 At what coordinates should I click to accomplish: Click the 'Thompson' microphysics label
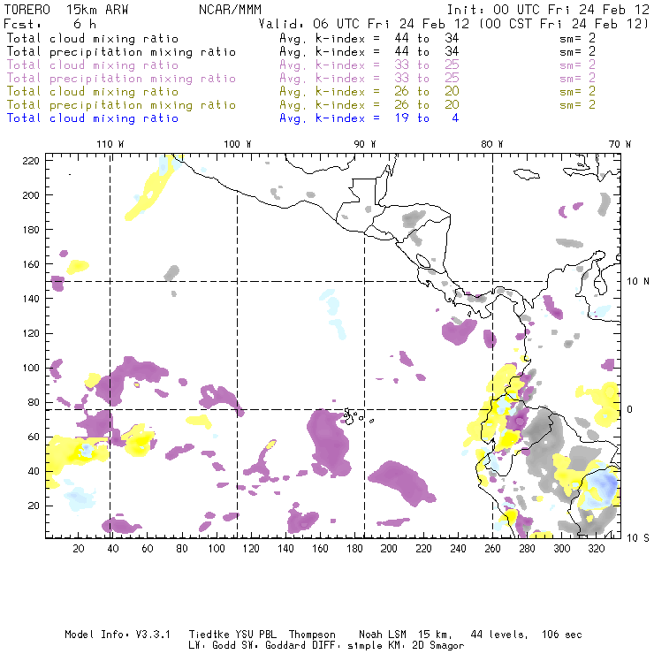(312, 635)
